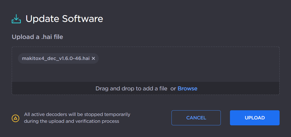291x137 pixels.
Task: Click the dark drop bar right of Browse
Action: tap(240, 88)
